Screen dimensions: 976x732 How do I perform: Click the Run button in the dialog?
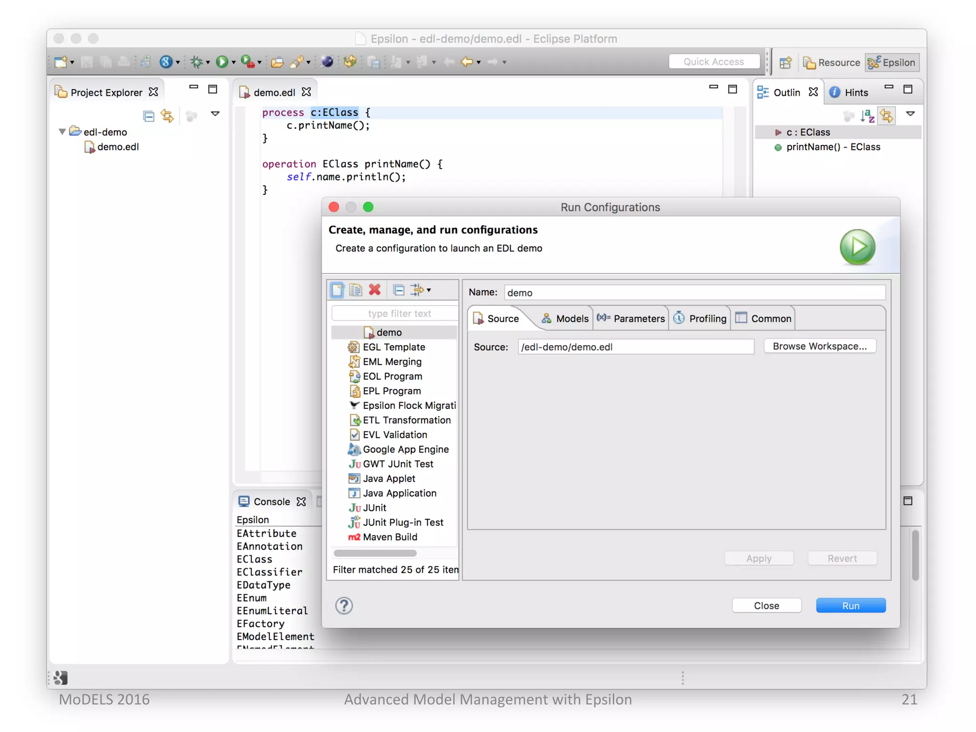[x=851, y=605]
